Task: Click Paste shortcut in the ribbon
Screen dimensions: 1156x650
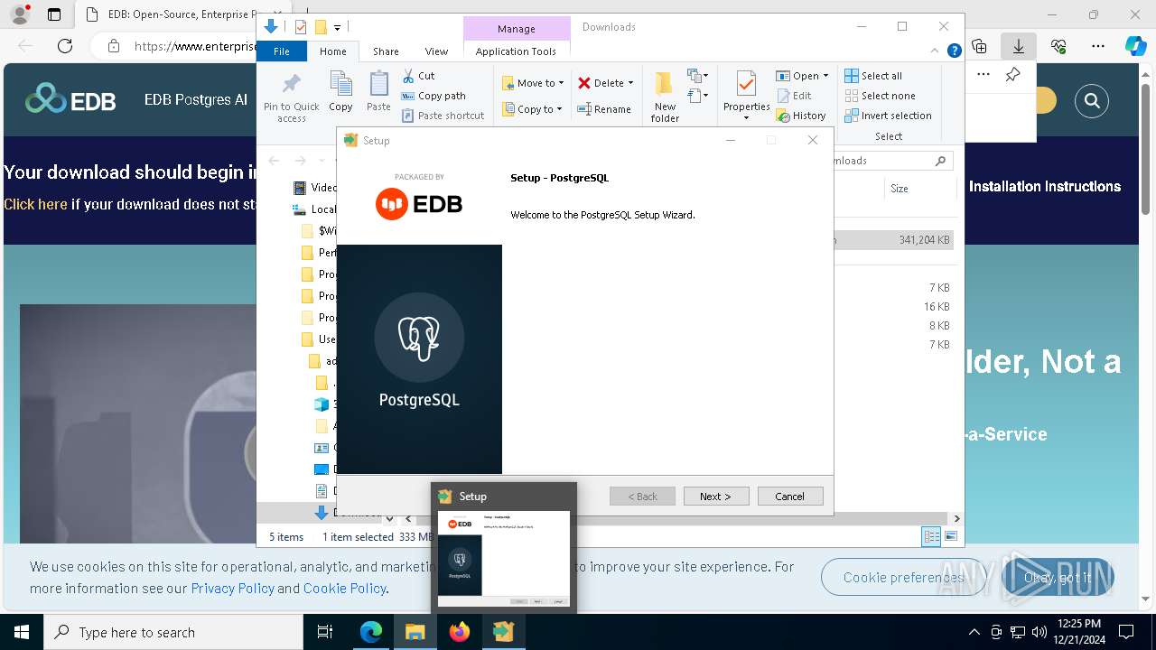Action: [443, 116]
